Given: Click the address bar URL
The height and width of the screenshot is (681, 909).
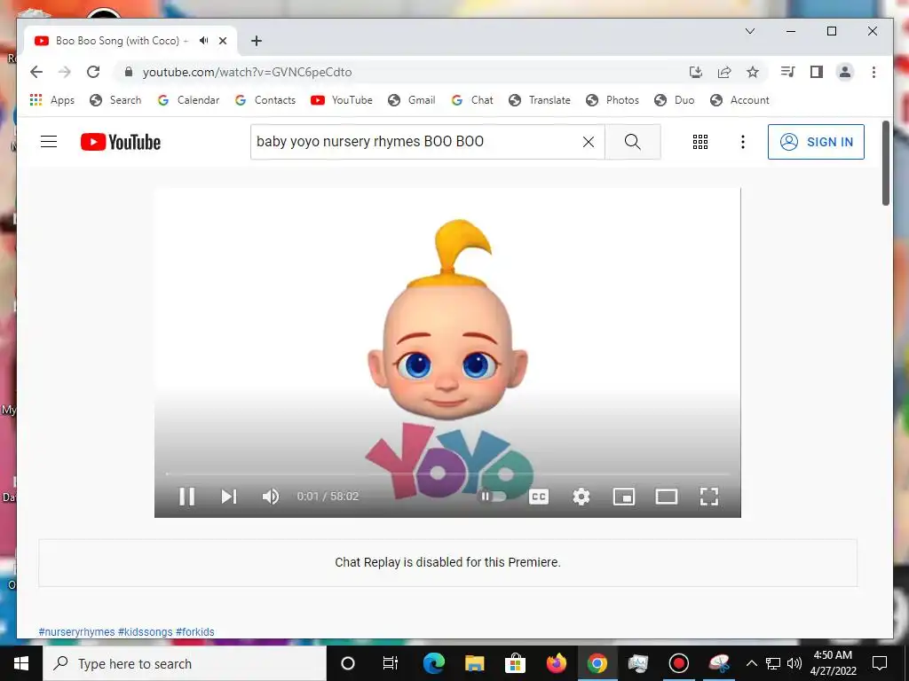Looking at the screenshot, I should tap(247, 72).
